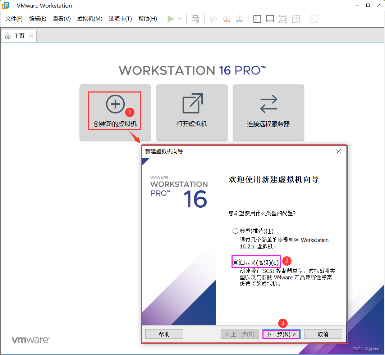Click the 您希望使用什么类型的配置? text
The image size is (385, 355).
(x=262, y=213)
